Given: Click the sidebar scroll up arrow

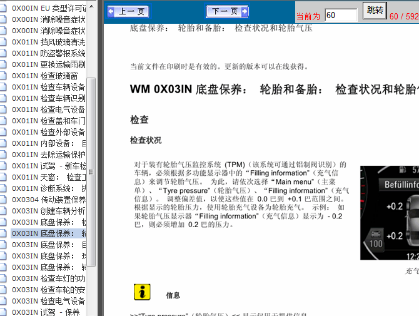Looking at the screenshot, I should point(91,6).
